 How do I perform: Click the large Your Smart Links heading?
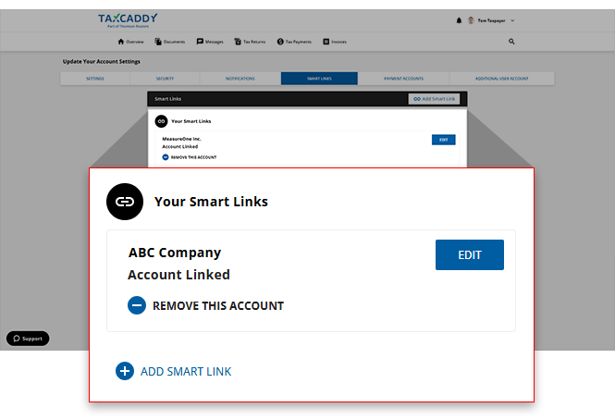click(x=211, y=202)
